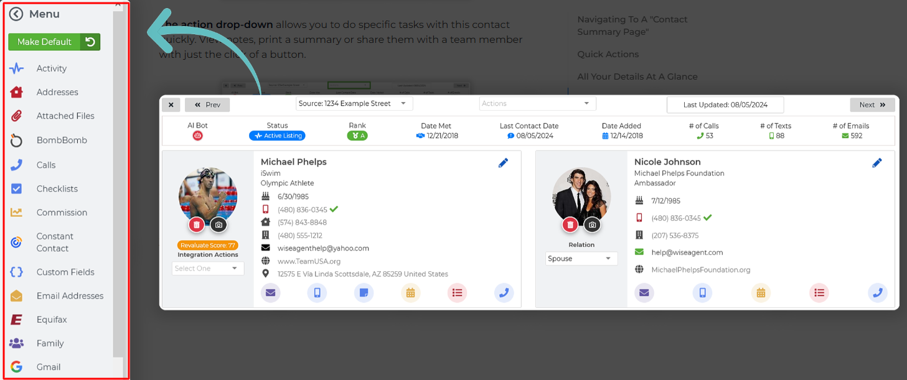Open the Calls menu item
Image resolution: width=907 pixels, height=380 pixels.
pyautogui.click(x=46, y=165)
